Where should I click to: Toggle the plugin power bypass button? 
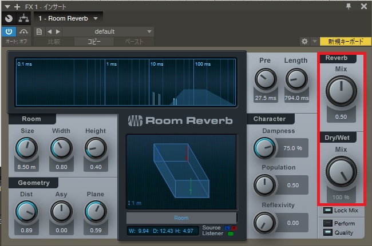[x=9, y=31]
